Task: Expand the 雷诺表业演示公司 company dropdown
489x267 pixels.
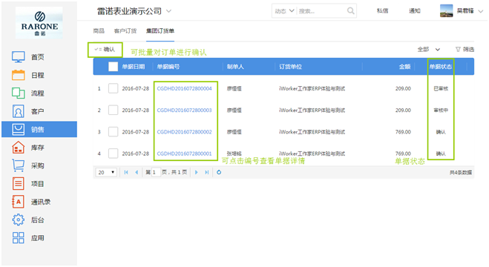Action: click(x=168, y=11)
